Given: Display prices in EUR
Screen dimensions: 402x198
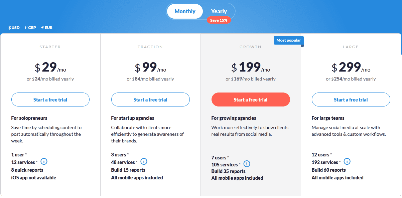Looking at the screenshot, I should point(46,28).
